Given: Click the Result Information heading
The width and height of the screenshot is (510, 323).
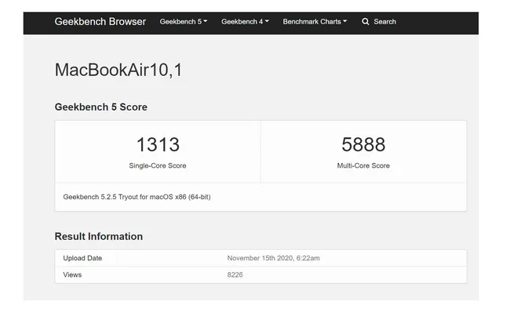Looking at the screenshot, I should coord(99,236).
